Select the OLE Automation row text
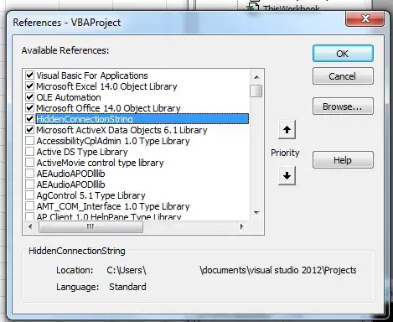This screenshot has width=393, height=322. click(x=69, y=97)
